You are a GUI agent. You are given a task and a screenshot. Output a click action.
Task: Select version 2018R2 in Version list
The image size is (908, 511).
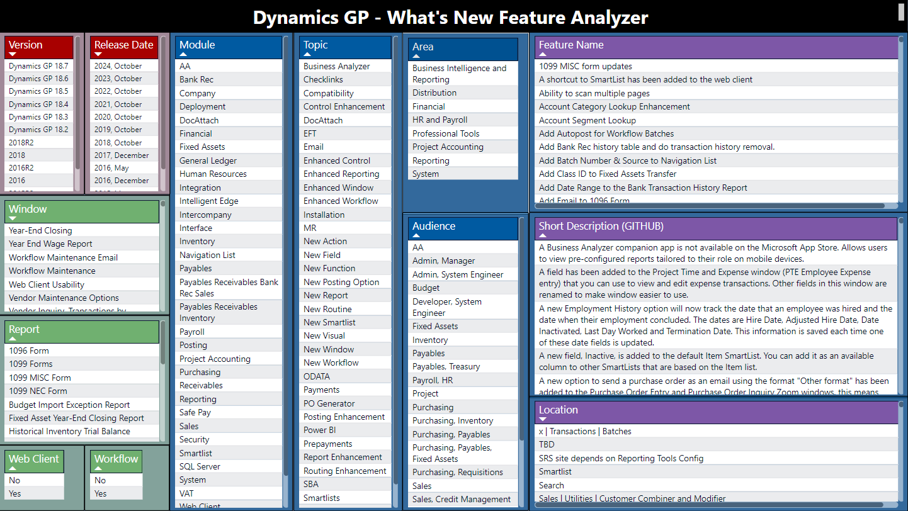(x=39, y=142)
